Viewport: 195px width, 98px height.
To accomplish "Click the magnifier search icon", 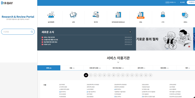I will [32, 32].
